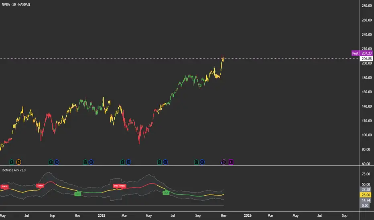
Task: Click the 240.00 price axis label
Action: pos(367,34)
